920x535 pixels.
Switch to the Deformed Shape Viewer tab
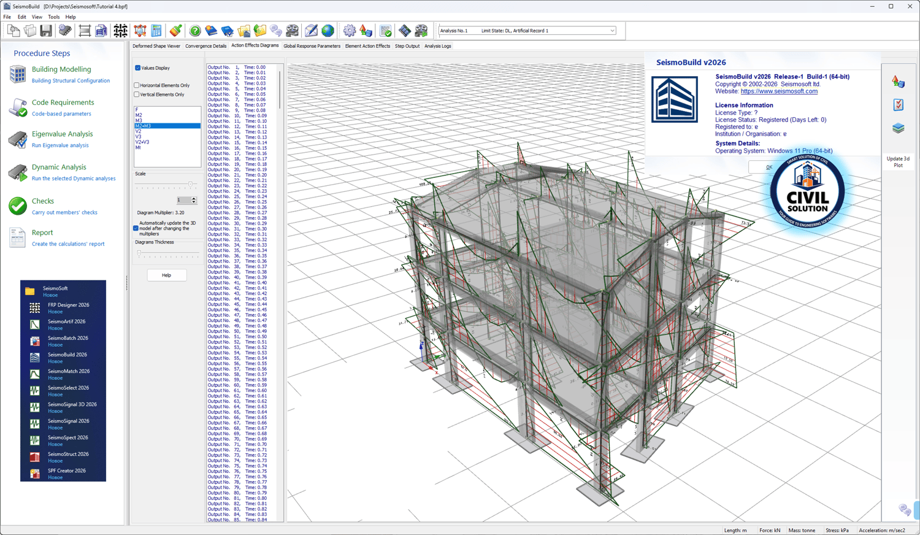(156, 46)
